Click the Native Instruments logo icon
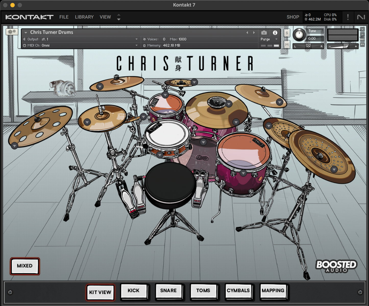This screenshot has height=306, width=369. (361, 17)
